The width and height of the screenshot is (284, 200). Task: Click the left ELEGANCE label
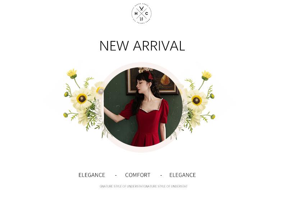pyautogui.click(x=92, y=175)
